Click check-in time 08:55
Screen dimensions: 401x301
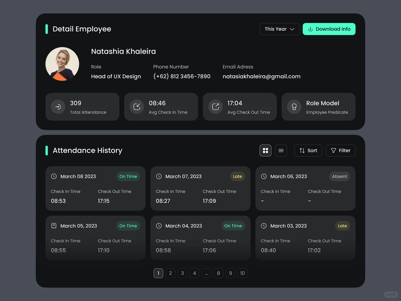(x=58, y=250)
